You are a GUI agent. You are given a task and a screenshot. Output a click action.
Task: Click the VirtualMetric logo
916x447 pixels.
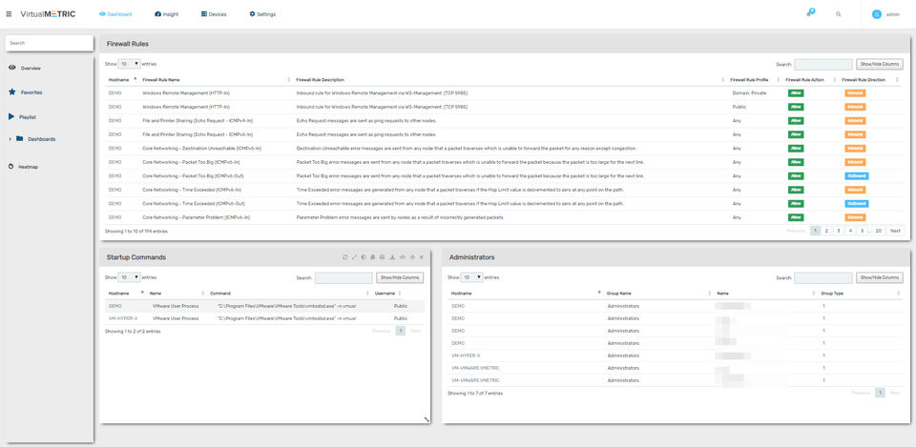pyautogui.click(x=48, y=14)
